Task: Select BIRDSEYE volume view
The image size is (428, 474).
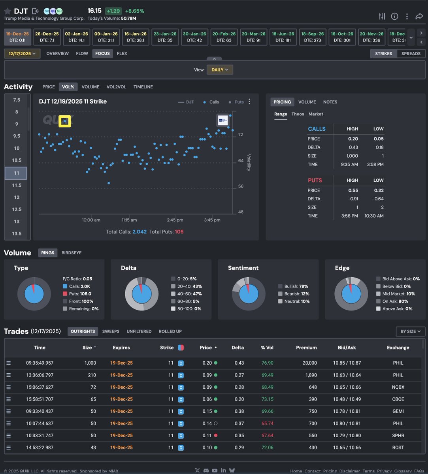Action: pos(72,253)
